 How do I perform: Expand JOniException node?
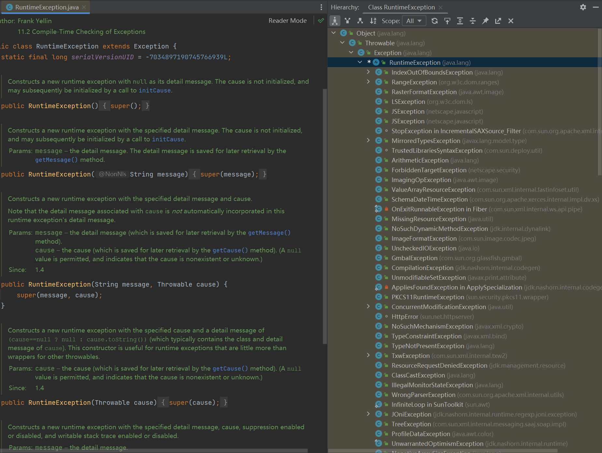tap(368, 414)
